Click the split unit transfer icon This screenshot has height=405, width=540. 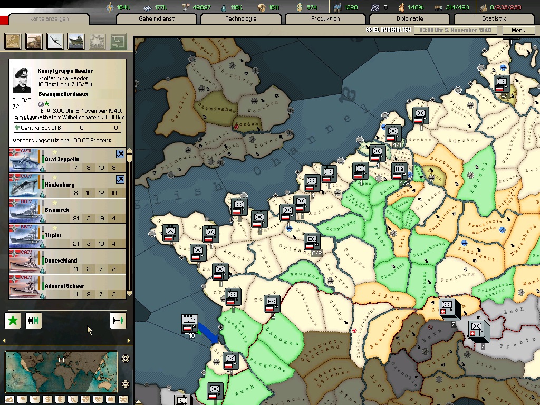[118, 321]
